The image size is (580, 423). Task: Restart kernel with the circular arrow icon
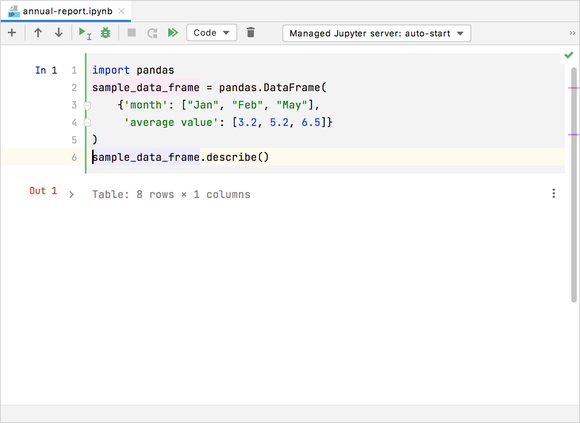click(x=152, y=33)
